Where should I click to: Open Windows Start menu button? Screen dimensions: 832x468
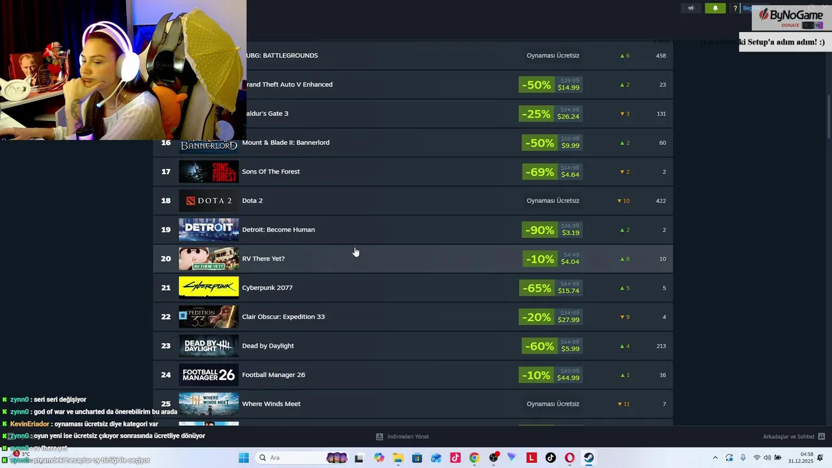244,458
